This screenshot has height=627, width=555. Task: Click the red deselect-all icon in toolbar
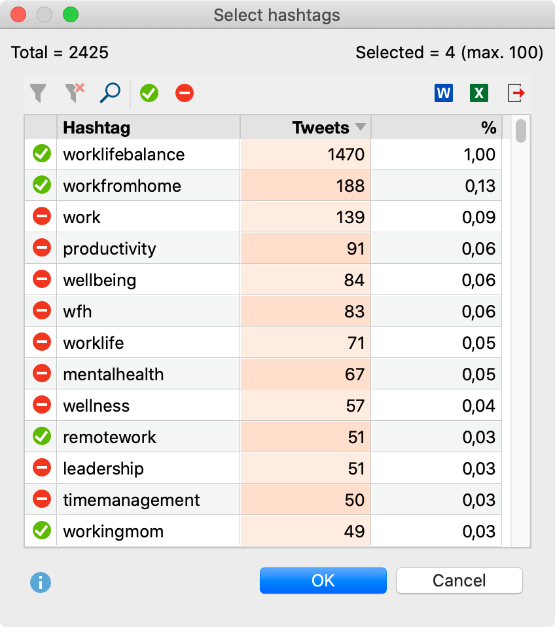pos(185,94)
